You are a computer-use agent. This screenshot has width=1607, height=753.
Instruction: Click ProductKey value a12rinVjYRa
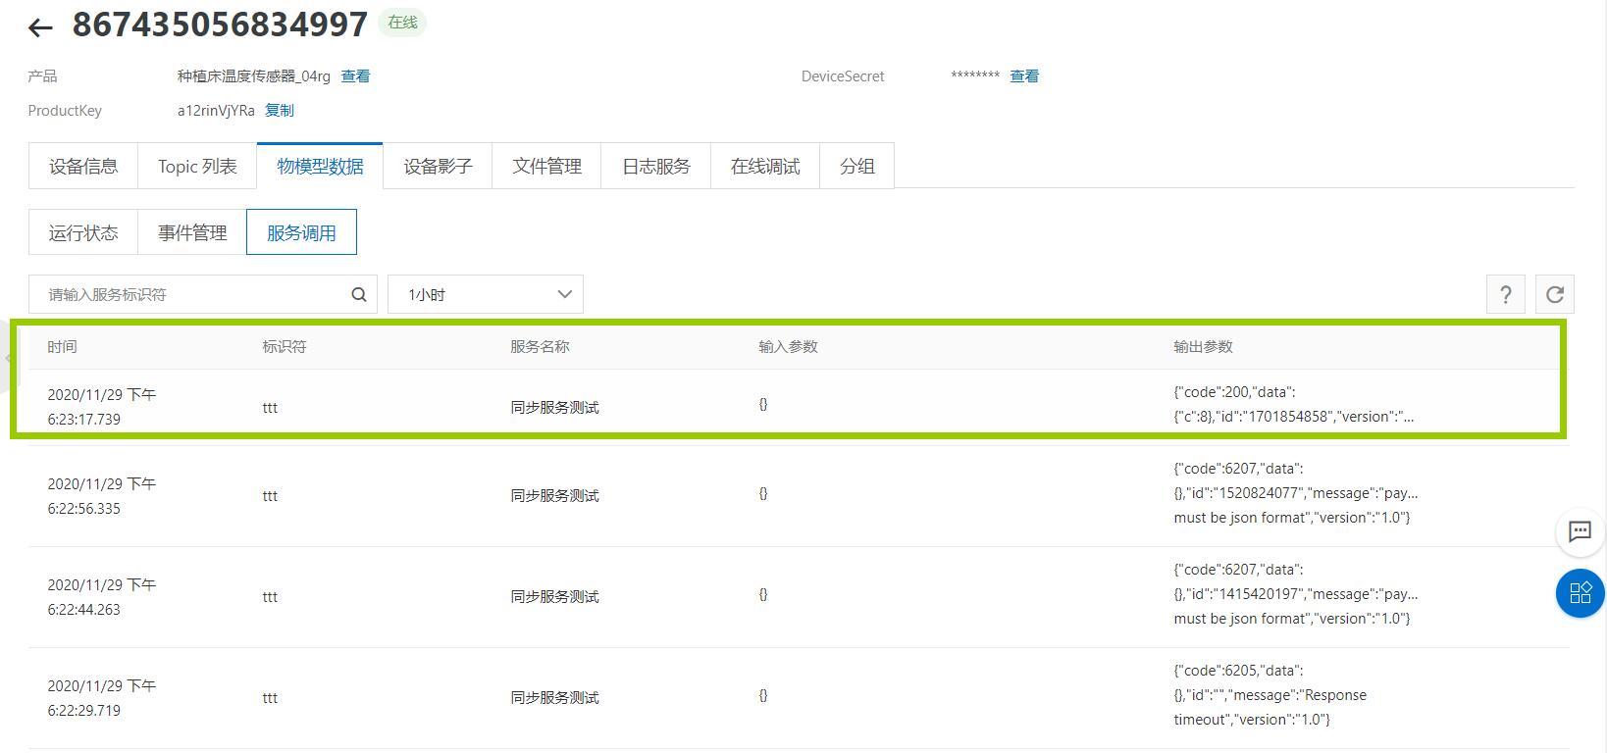click(x=216, y=111)
